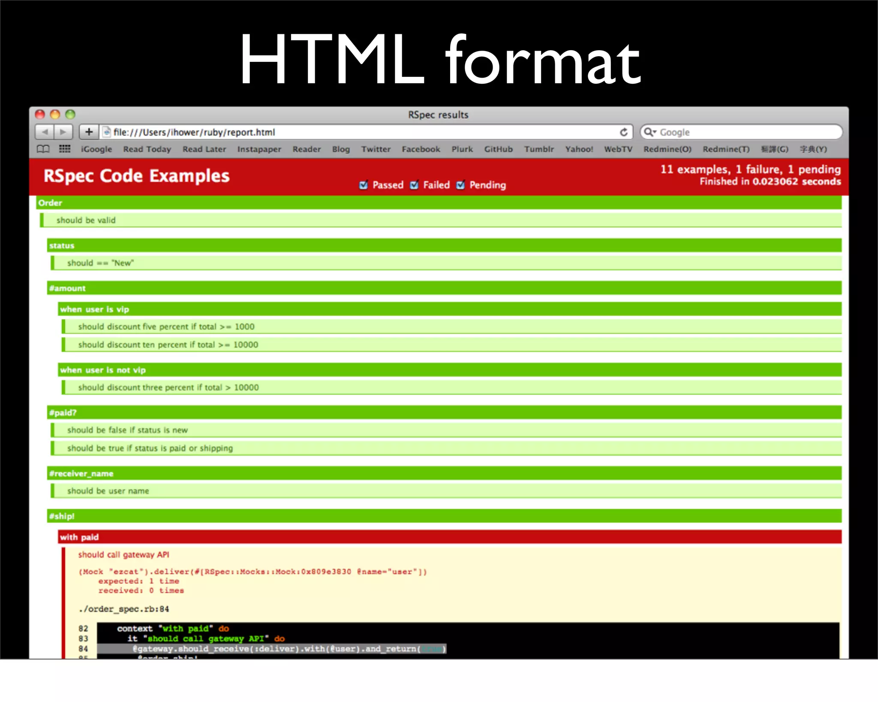Select 'should discount ten percent' example row
Viewport: 878px width, 702px height.
click(x=451, y=345)
